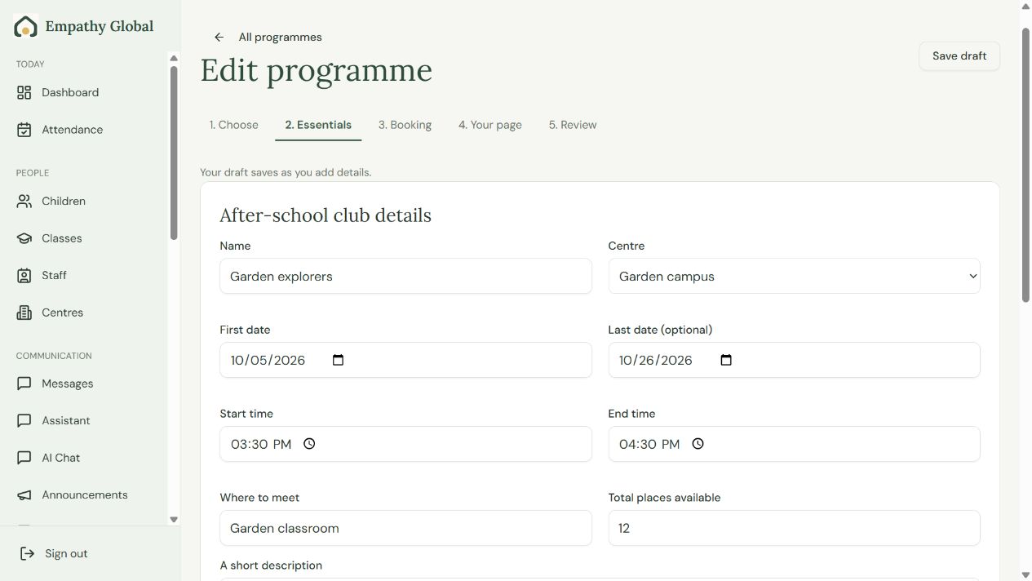Jump to the 5. Review step tab

573,125
